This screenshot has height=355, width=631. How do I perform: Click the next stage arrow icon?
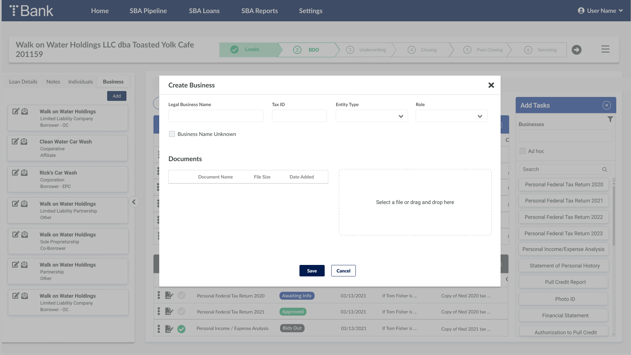pos(577,50)
